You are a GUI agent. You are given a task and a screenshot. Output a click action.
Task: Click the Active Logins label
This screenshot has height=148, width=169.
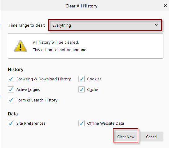pos(28,90)
